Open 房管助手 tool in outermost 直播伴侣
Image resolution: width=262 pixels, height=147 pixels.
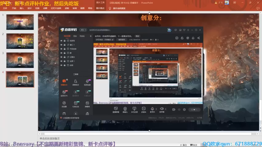click(x=76, y=82)
